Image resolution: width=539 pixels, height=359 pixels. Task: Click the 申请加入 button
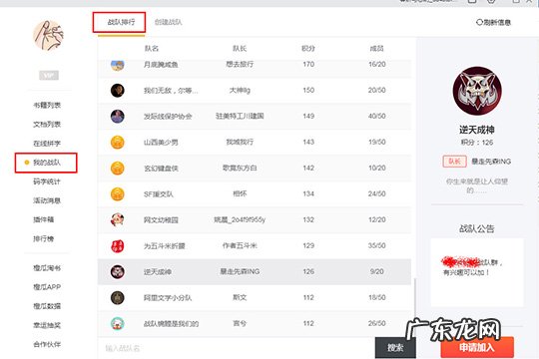477,348
